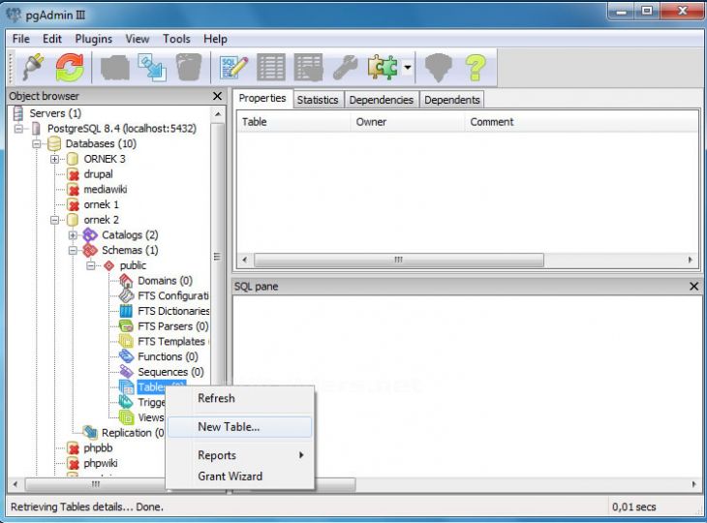
Task: Expand the Catalogs (2) node
Action: (x=73, y=235)
